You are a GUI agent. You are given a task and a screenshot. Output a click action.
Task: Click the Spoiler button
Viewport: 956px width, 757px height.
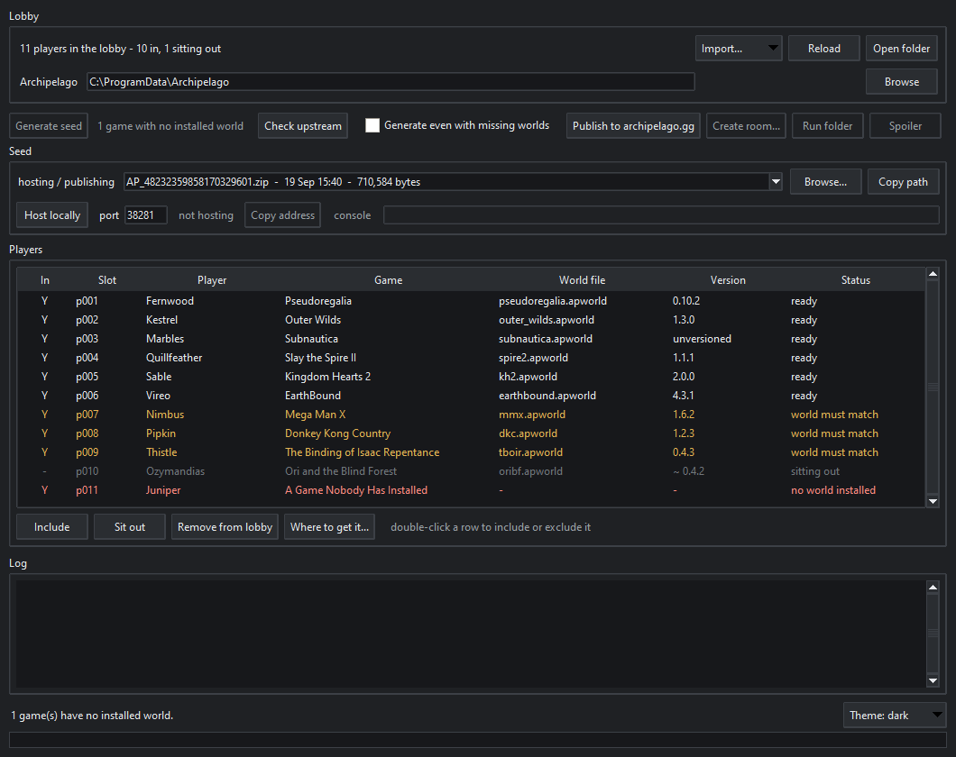(905, 126)
